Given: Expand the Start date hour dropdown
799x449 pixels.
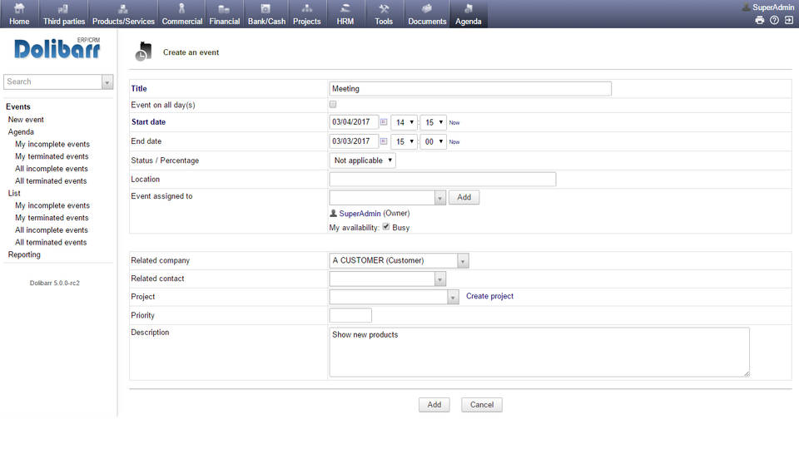Looking at the screenshot, I should point(404,122).
